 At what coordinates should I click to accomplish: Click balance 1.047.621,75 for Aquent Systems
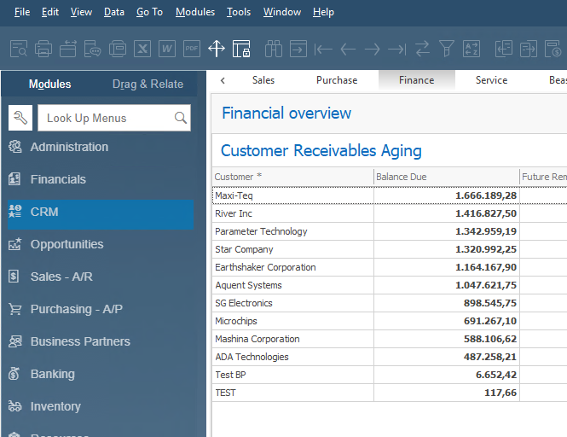point(447,285)
